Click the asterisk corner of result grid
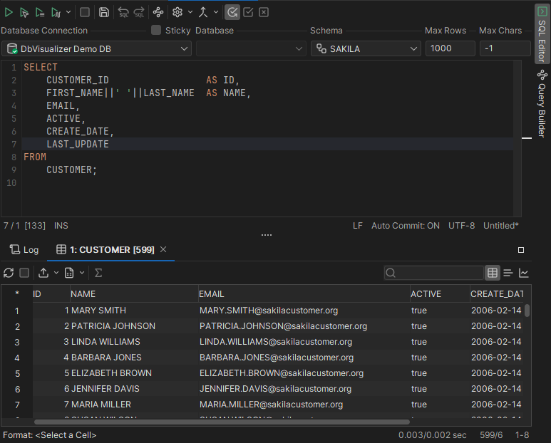 (x=17, y=293)
